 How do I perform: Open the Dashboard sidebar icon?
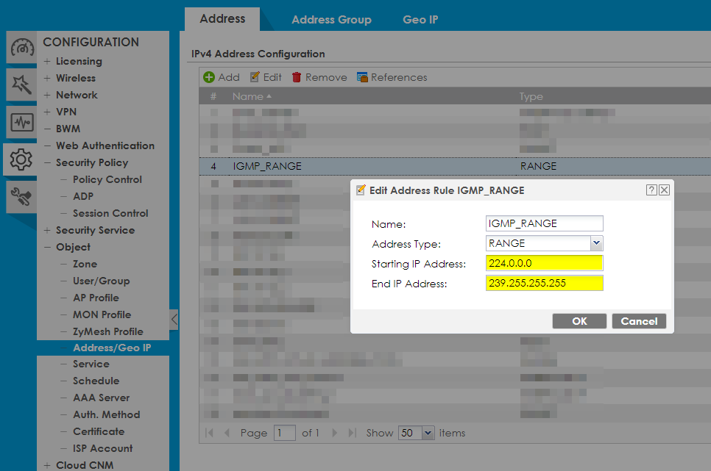[22, 48]
